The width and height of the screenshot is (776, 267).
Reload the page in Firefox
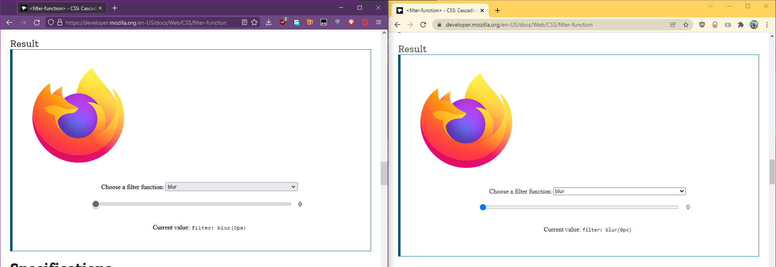[x=37, y=23]
